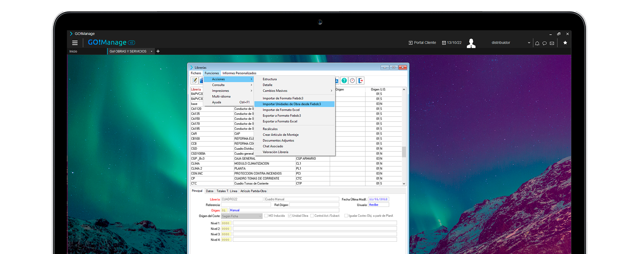Image resolution: width=639 pixels, height=254 pixels.
Task: Click the user avatar silhouette
Action: pos(471,43)
